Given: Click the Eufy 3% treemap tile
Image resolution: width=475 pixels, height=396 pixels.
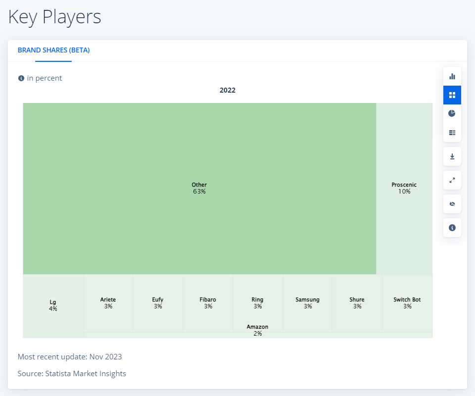Looking at the screenshot, I should click(x=158, y=303).
